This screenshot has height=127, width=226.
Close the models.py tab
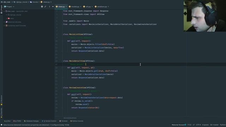[x=81, y=7]
